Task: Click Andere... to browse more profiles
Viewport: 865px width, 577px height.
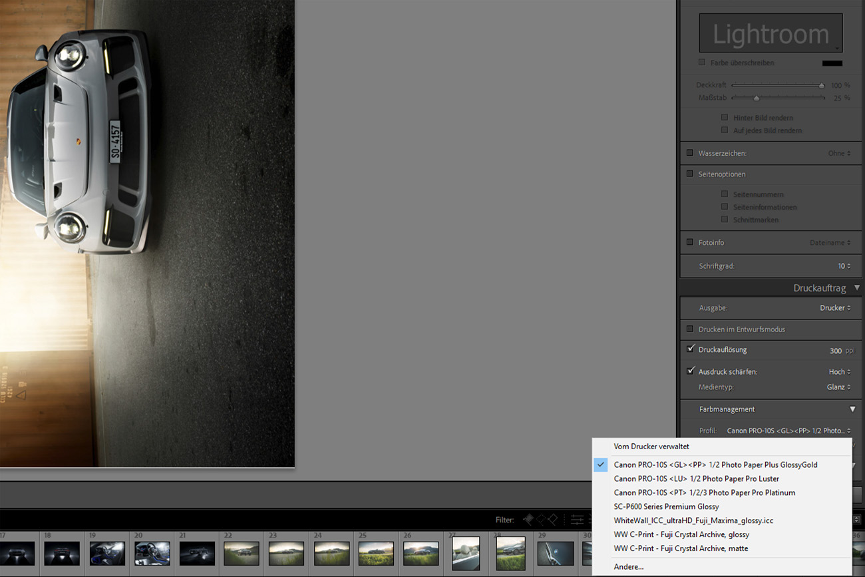Action: 628,566
